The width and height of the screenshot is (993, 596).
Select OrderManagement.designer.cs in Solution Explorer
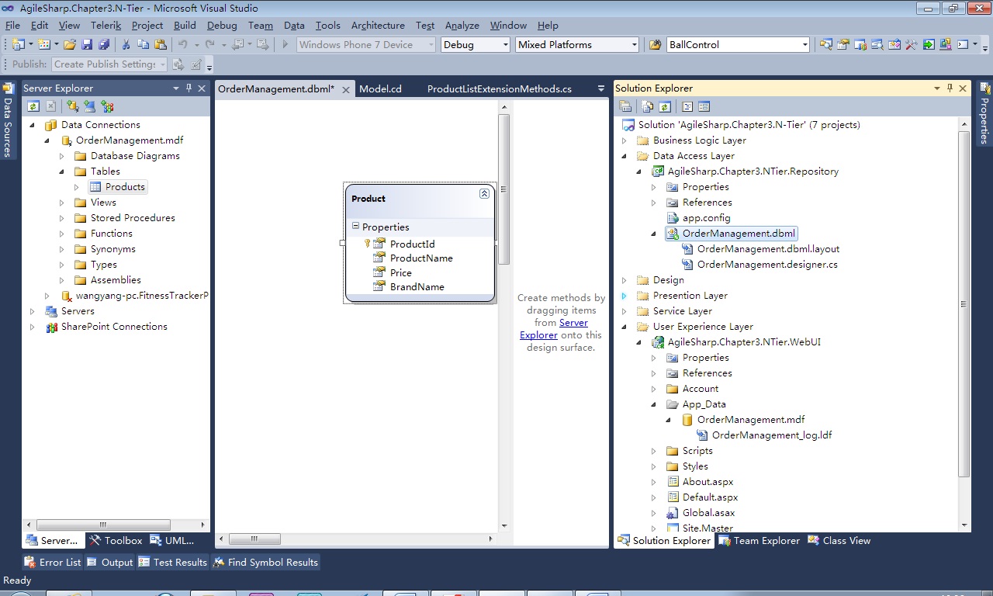767,265
